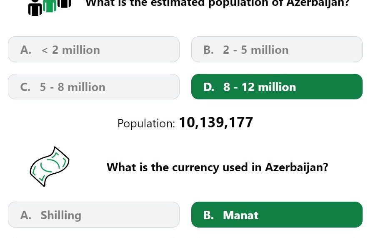Select the green Manat answer
The image size is (368, 238).
pyautogui.click(x=277, y=215)
